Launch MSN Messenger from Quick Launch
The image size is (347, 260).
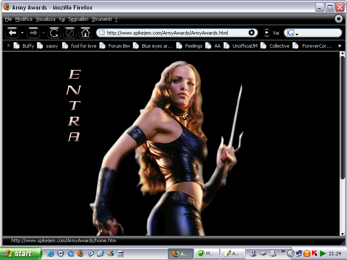[111, 253]
